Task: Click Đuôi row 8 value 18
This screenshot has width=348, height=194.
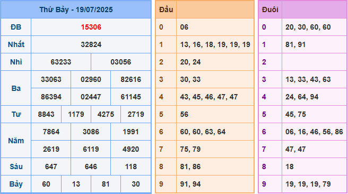Action: tap(290, 167)
